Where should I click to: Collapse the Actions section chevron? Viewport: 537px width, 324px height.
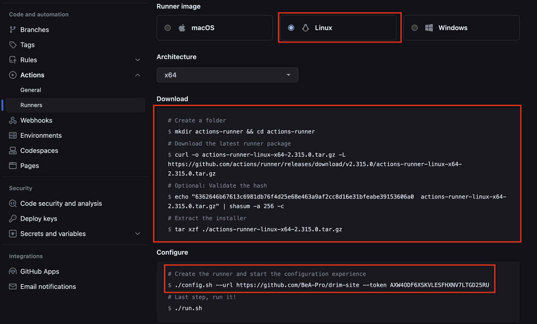[138, 75]
